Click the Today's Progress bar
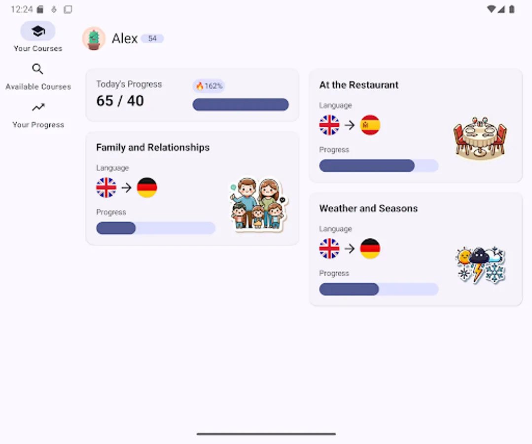Image resolution: width=532 pixels, height=444 pixels. [x=240, y=105]
